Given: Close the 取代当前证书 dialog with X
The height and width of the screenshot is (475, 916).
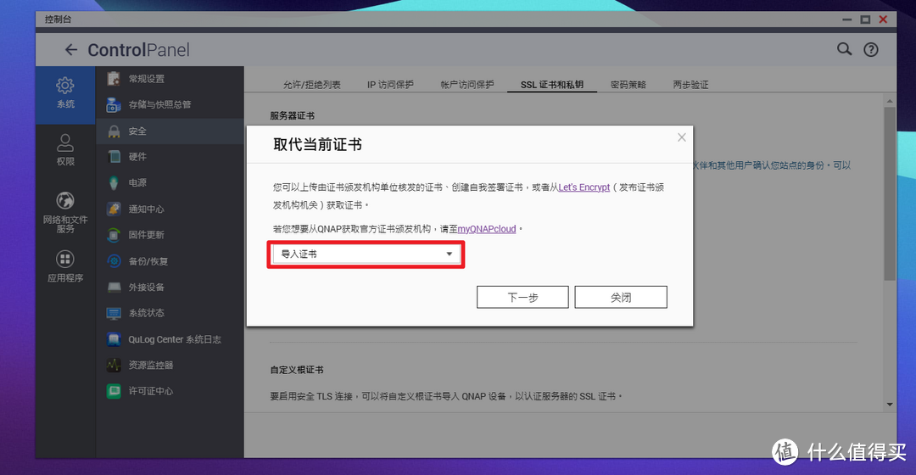Looking at the screenshot, I should (681, 137).
